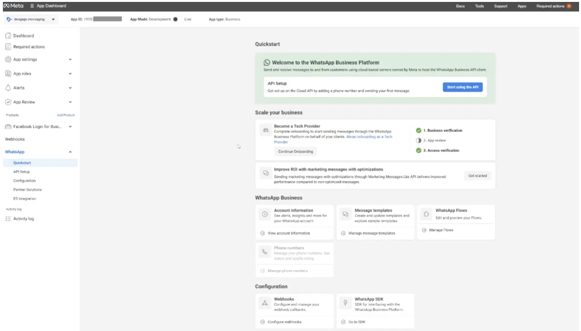Click arrow icon beside Go to SDK
This screenshot has width=581, height=331.
tap(343, 322)
